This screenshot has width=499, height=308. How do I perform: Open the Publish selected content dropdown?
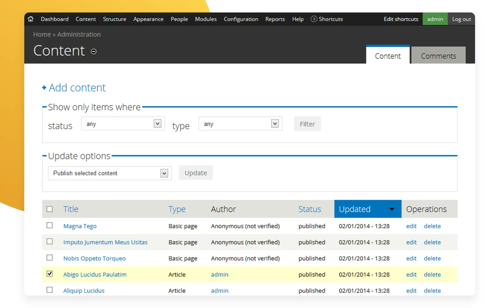[110, 173]
